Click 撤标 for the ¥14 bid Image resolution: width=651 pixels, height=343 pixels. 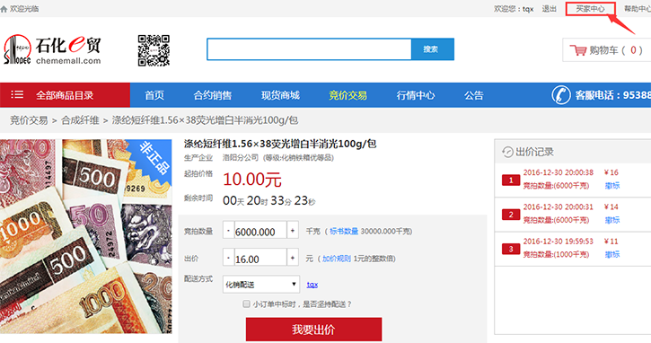pyautogui.click(x=612, y=220)
